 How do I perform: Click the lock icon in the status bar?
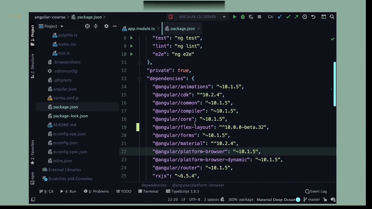tap(325, 199)
